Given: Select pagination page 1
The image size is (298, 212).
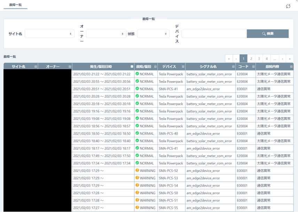Looking at the screenshot, I should (243, 59).
